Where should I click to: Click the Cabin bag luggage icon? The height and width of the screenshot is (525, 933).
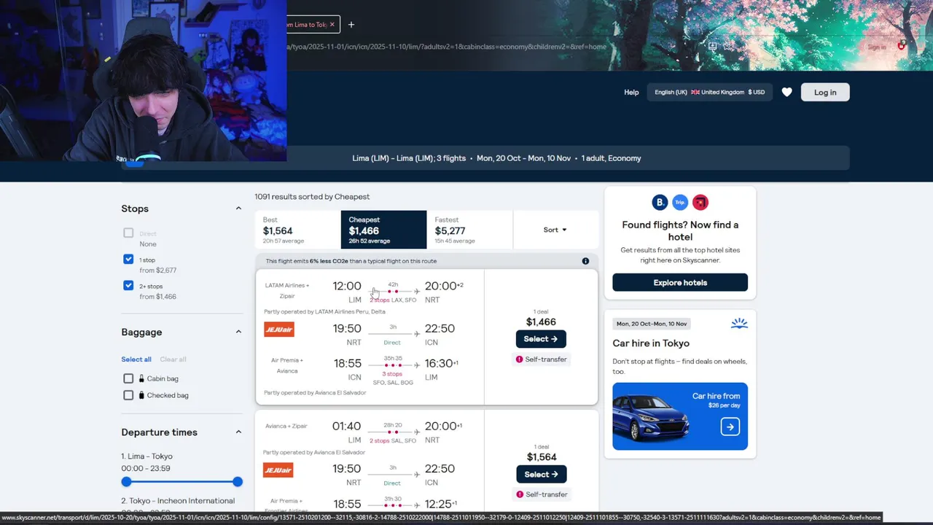[x=142, y=378]
